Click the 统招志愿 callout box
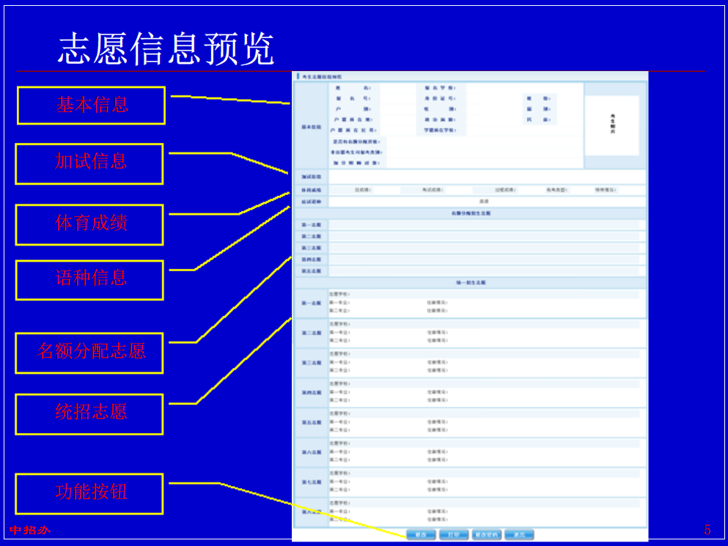The height and width of the screenshot is (546, 728). pos(90,413)
